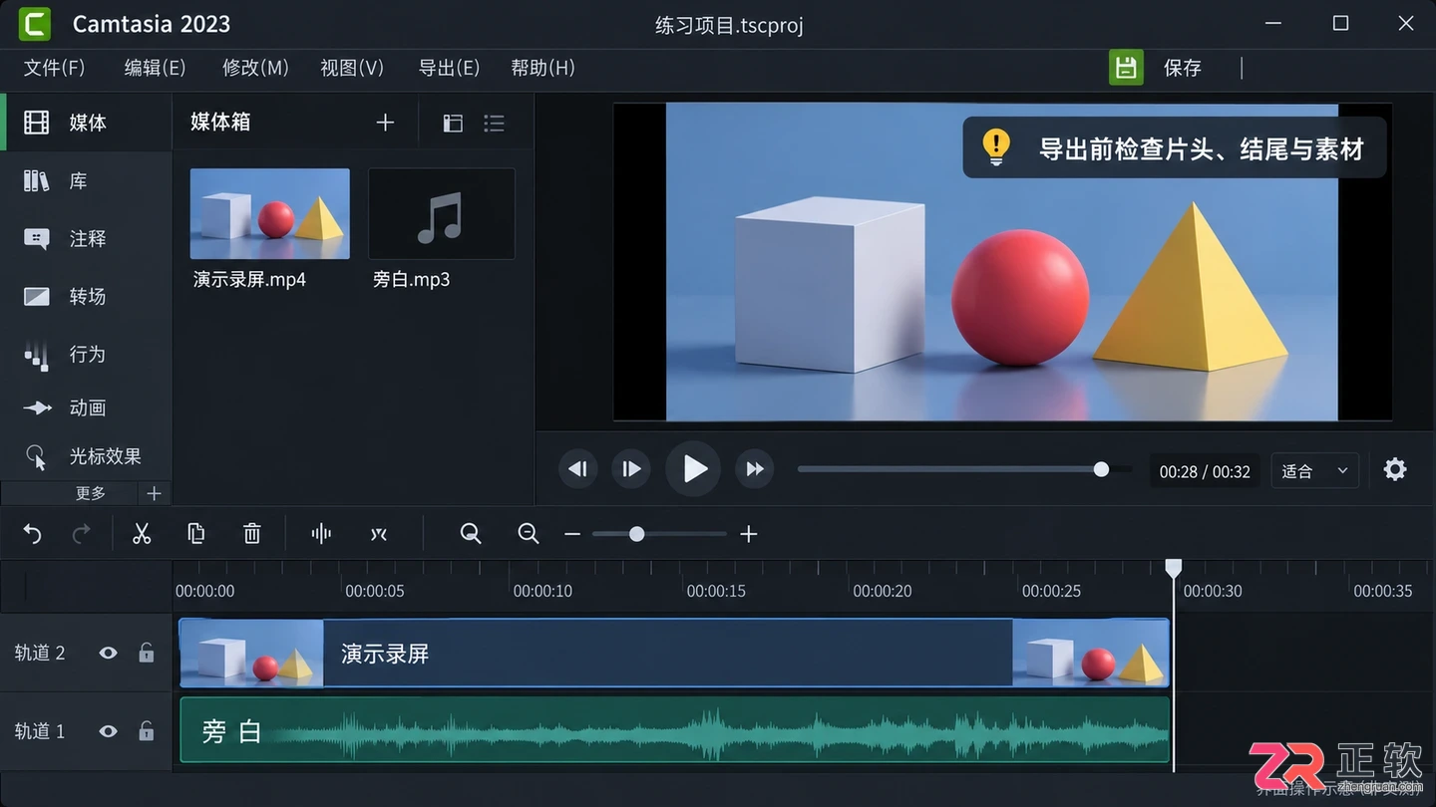This screenshot has width=1436, height=807.
Task: Select the 轨道 2 track label
Action: 40,653
